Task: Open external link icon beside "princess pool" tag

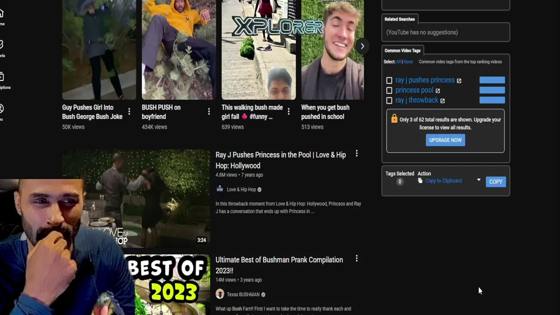Action: pos(437,91)
